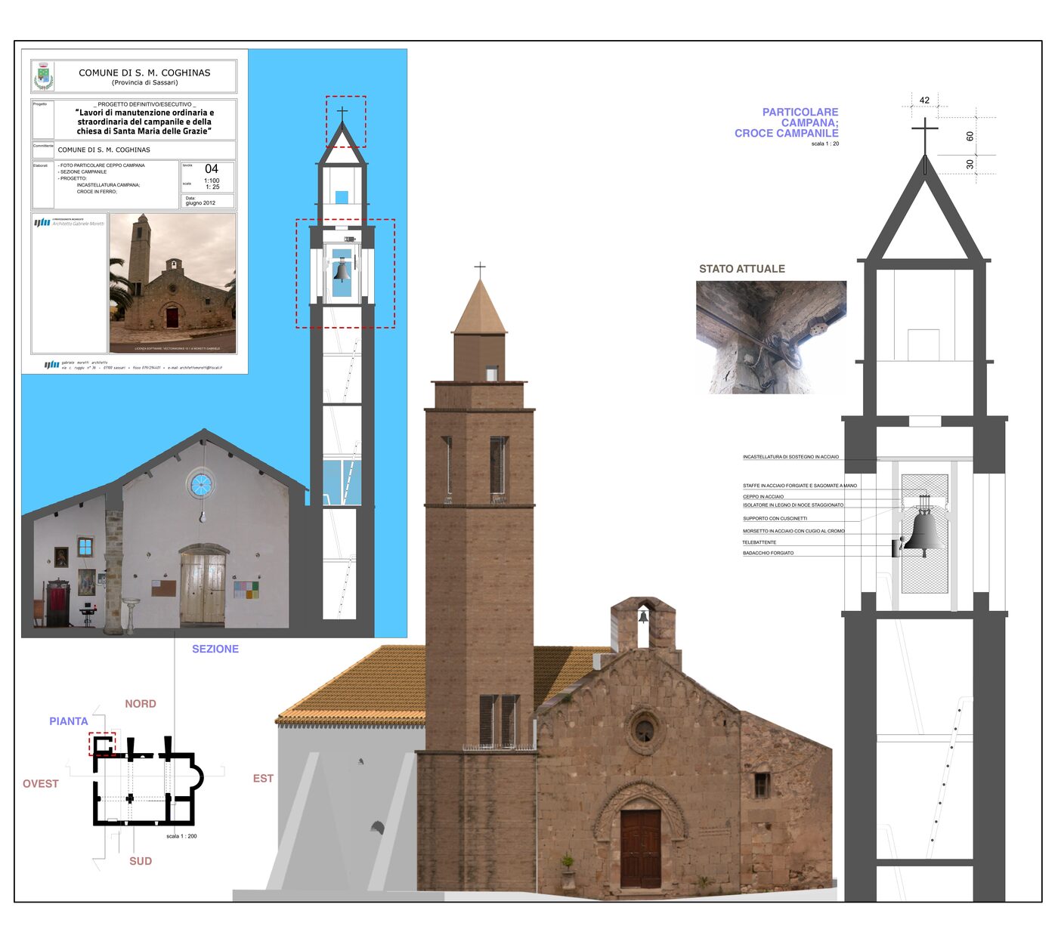The width and height of the screenshot is (1058, 932).
Task: Click 'FOTO PARTICOLARE CEPPO CAMPANA' list entry
Action: (x=101, y=165)
